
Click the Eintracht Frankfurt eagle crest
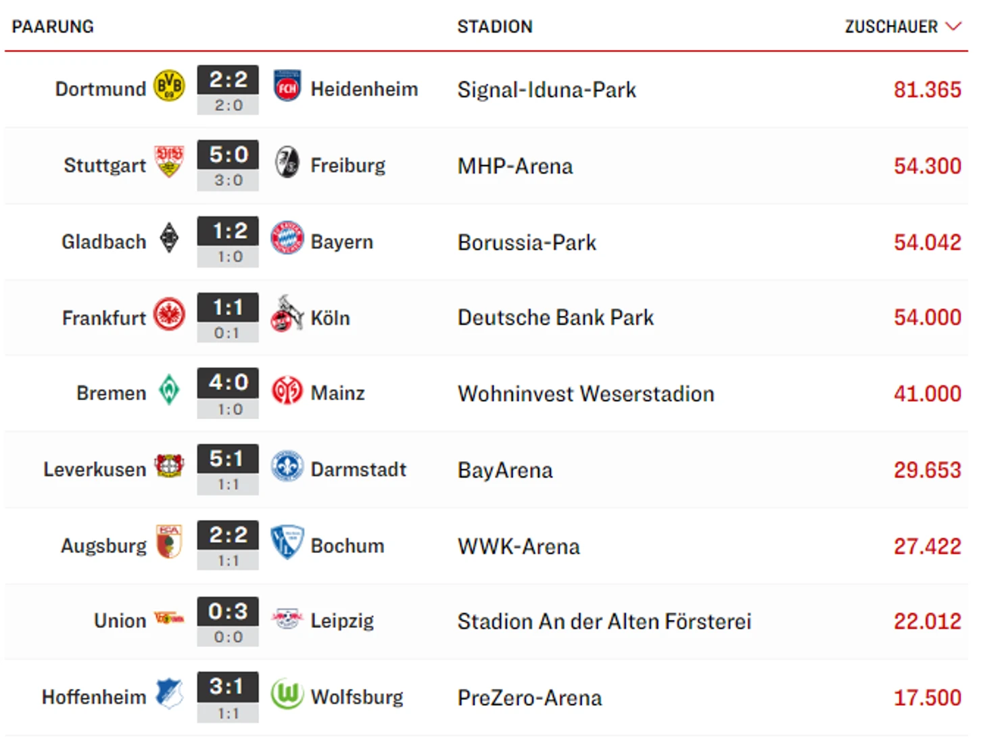(169, 314)
